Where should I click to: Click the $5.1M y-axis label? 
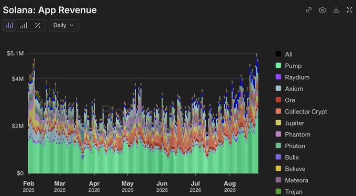tap(15, 53)
